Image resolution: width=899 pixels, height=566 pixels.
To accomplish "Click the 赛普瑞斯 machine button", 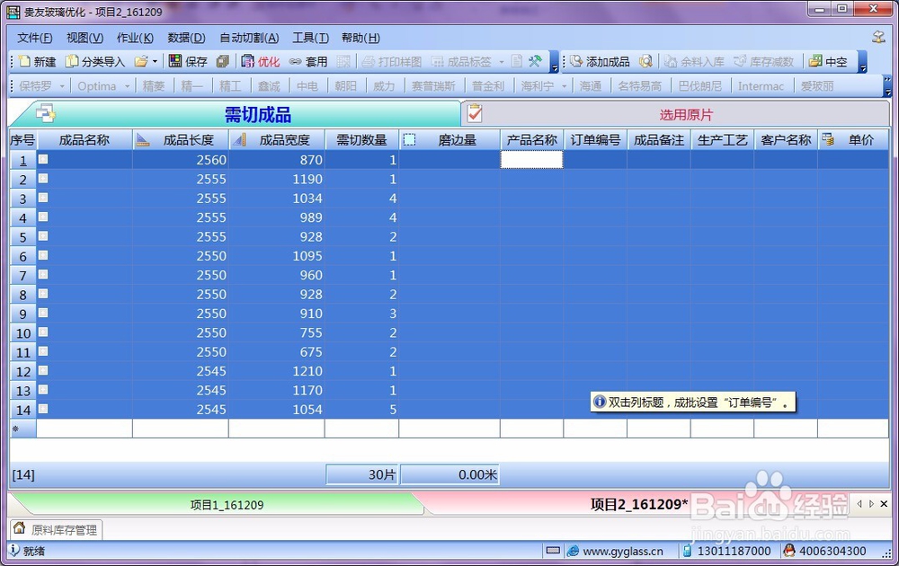I will (x=433, y=86).
